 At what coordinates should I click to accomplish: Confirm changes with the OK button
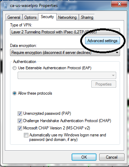(x=84, y=157)
